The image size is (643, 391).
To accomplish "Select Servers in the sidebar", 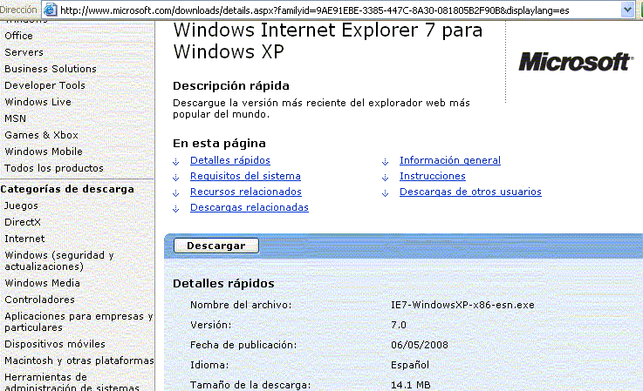I will pos(24,52).
